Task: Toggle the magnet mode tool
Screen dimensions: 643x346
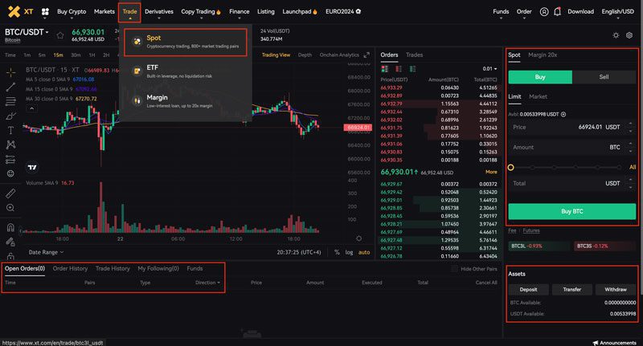Action: pos(10,227)
